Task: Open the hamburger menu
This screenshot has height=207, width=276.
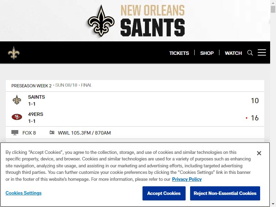Action: coord(262,52)
